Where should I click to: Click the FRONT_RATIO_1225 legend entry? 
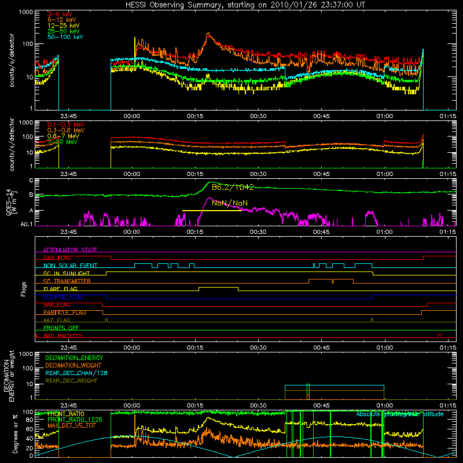(75, 420)
